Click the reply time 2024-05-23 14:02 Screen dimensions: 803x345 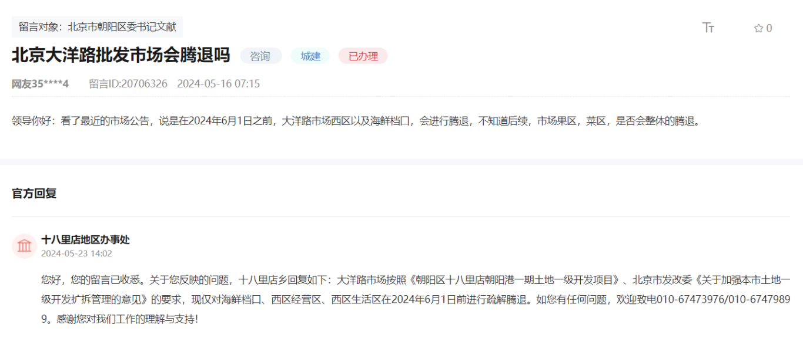(76, 253)
